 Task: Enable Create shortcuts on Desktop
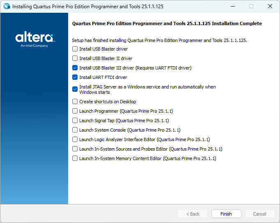75,102
